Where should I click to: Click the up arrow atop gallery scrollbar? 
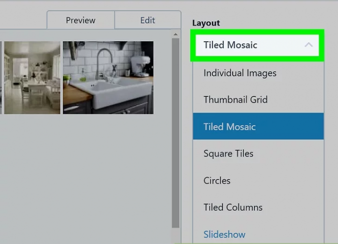pos(176,35)
